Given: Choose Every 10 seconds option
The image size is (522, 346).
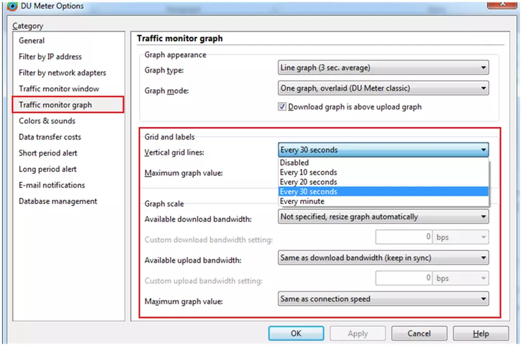Looking at the screenshot, I should click(x=383, y=172).
